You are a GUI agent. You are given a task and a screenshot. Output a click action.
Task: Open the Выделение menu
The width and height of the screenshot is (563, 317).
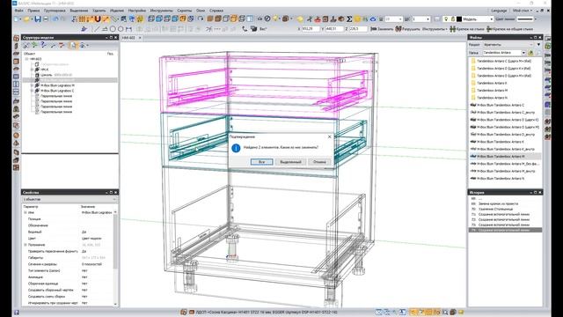point(78,11)
